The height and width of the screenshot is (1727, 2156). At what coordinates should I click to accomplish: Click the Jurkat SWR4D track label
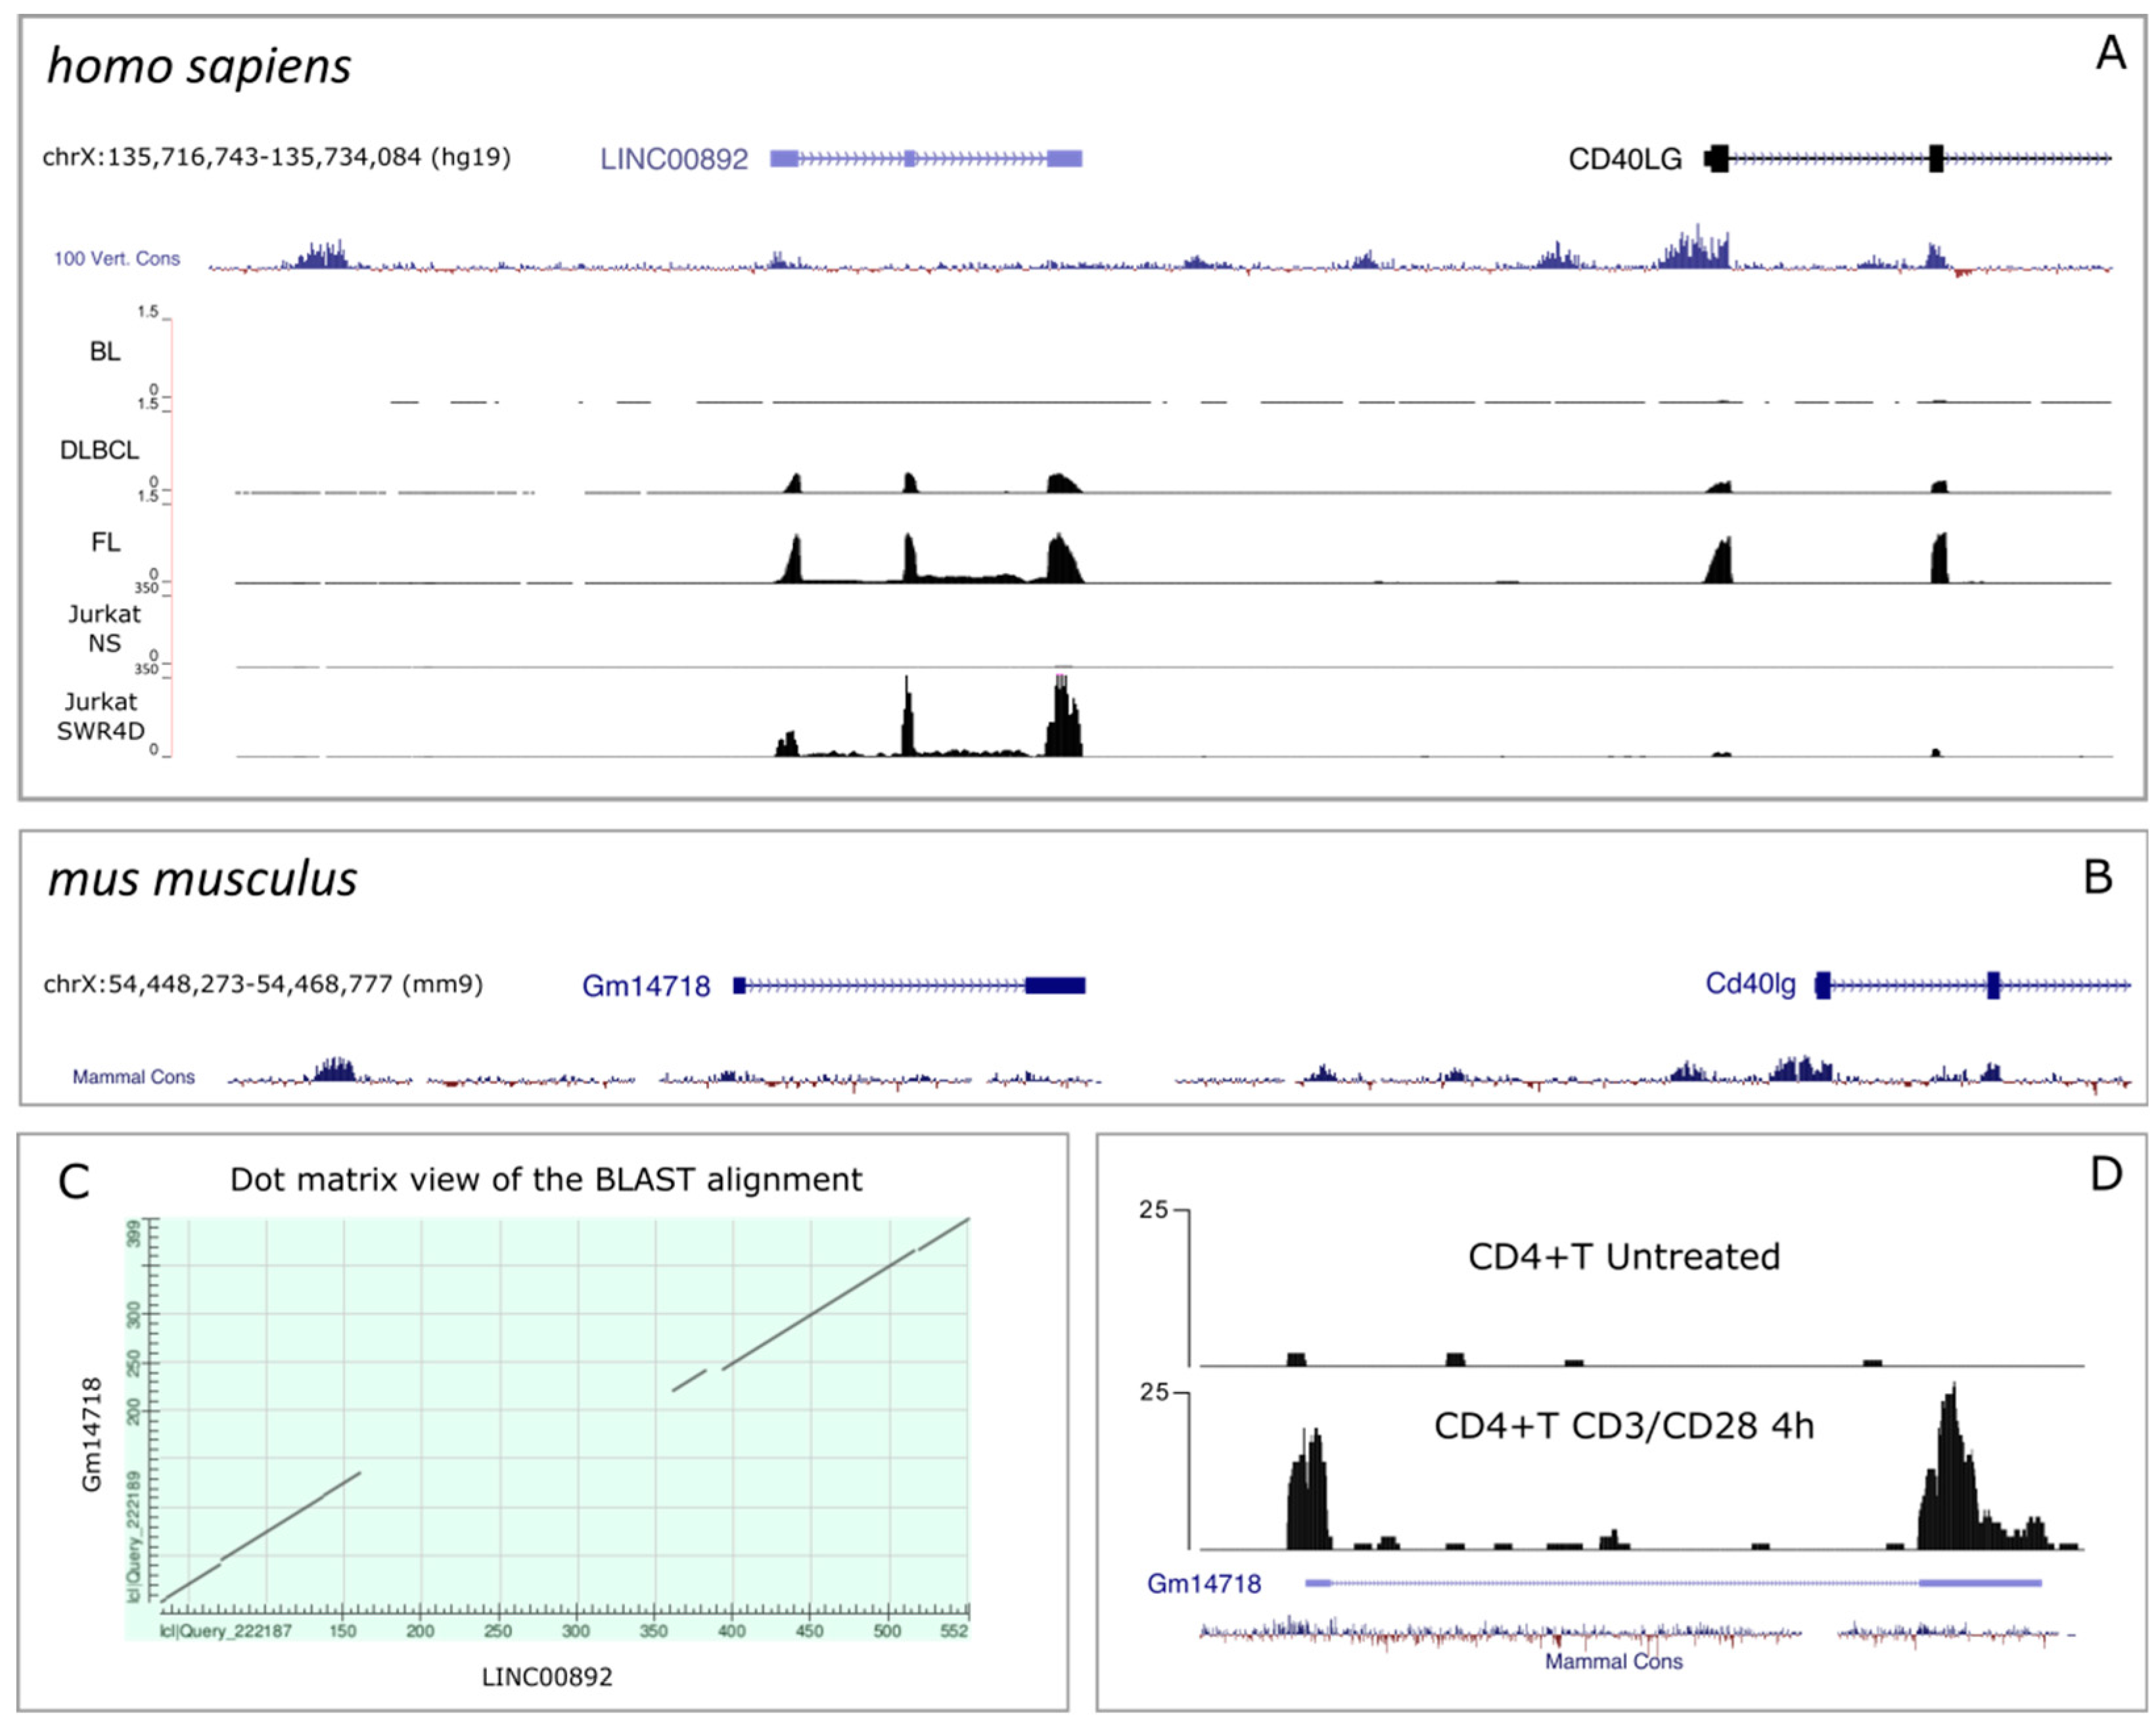pyautogui.click(x=100, y=716)
